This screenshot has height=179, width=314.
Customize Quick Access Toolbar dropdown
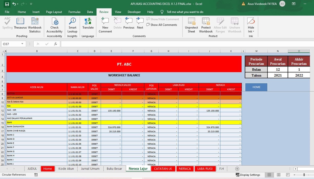pos(31,4)
